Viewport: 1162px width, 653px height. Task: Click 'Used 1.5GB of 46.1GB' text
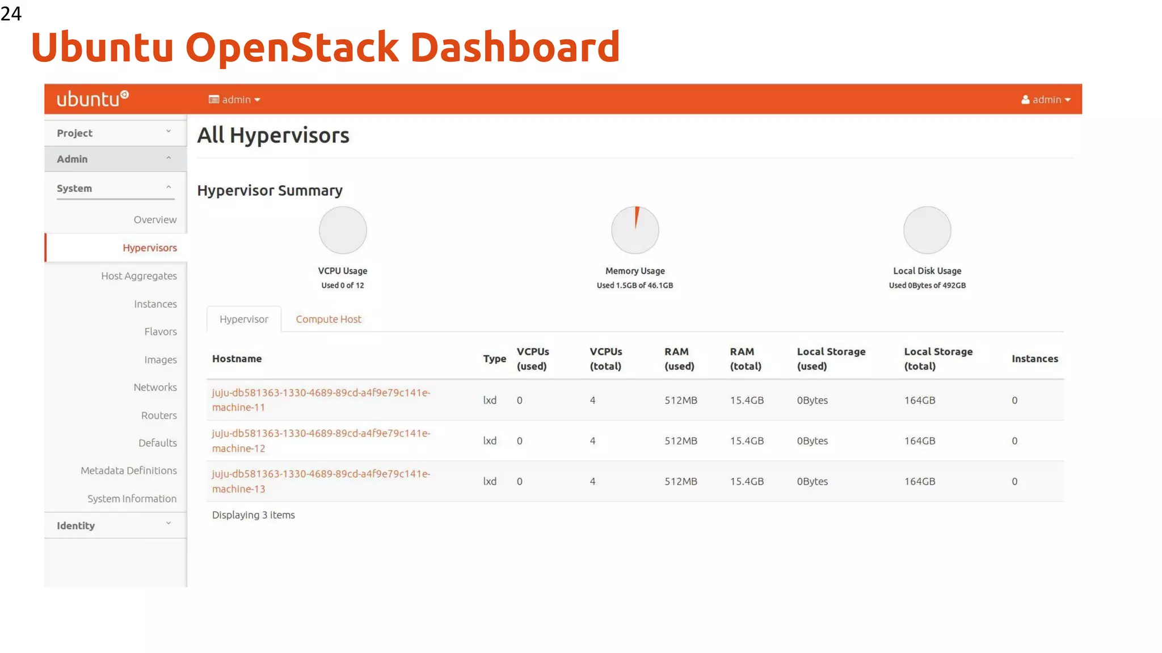coord(635,286)
